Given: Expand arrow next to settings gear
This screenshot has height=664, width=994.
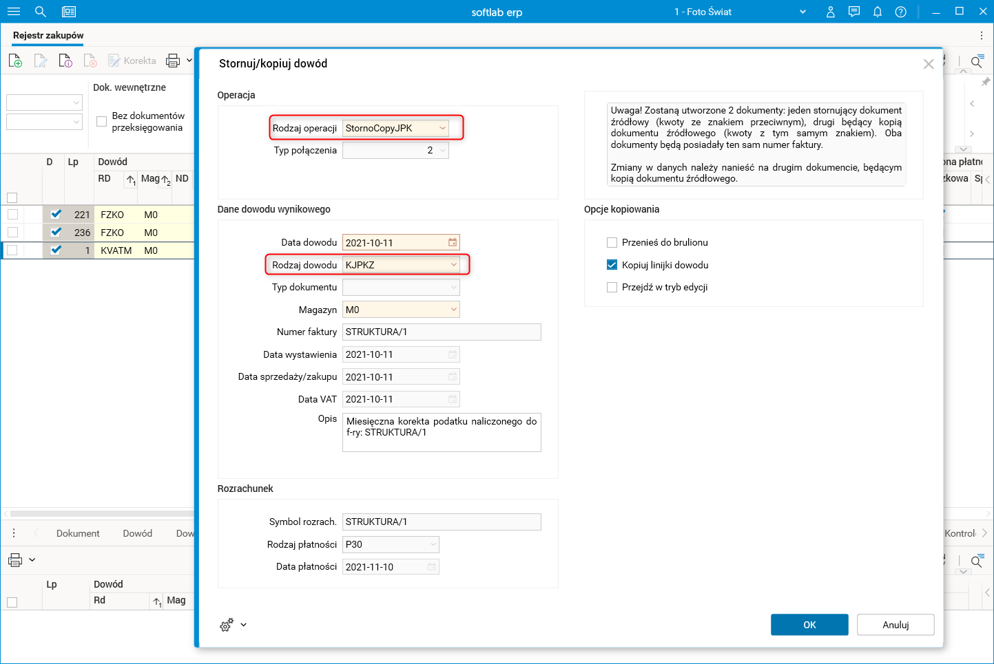Looking at the screenshot, I should tap(244, 625).
